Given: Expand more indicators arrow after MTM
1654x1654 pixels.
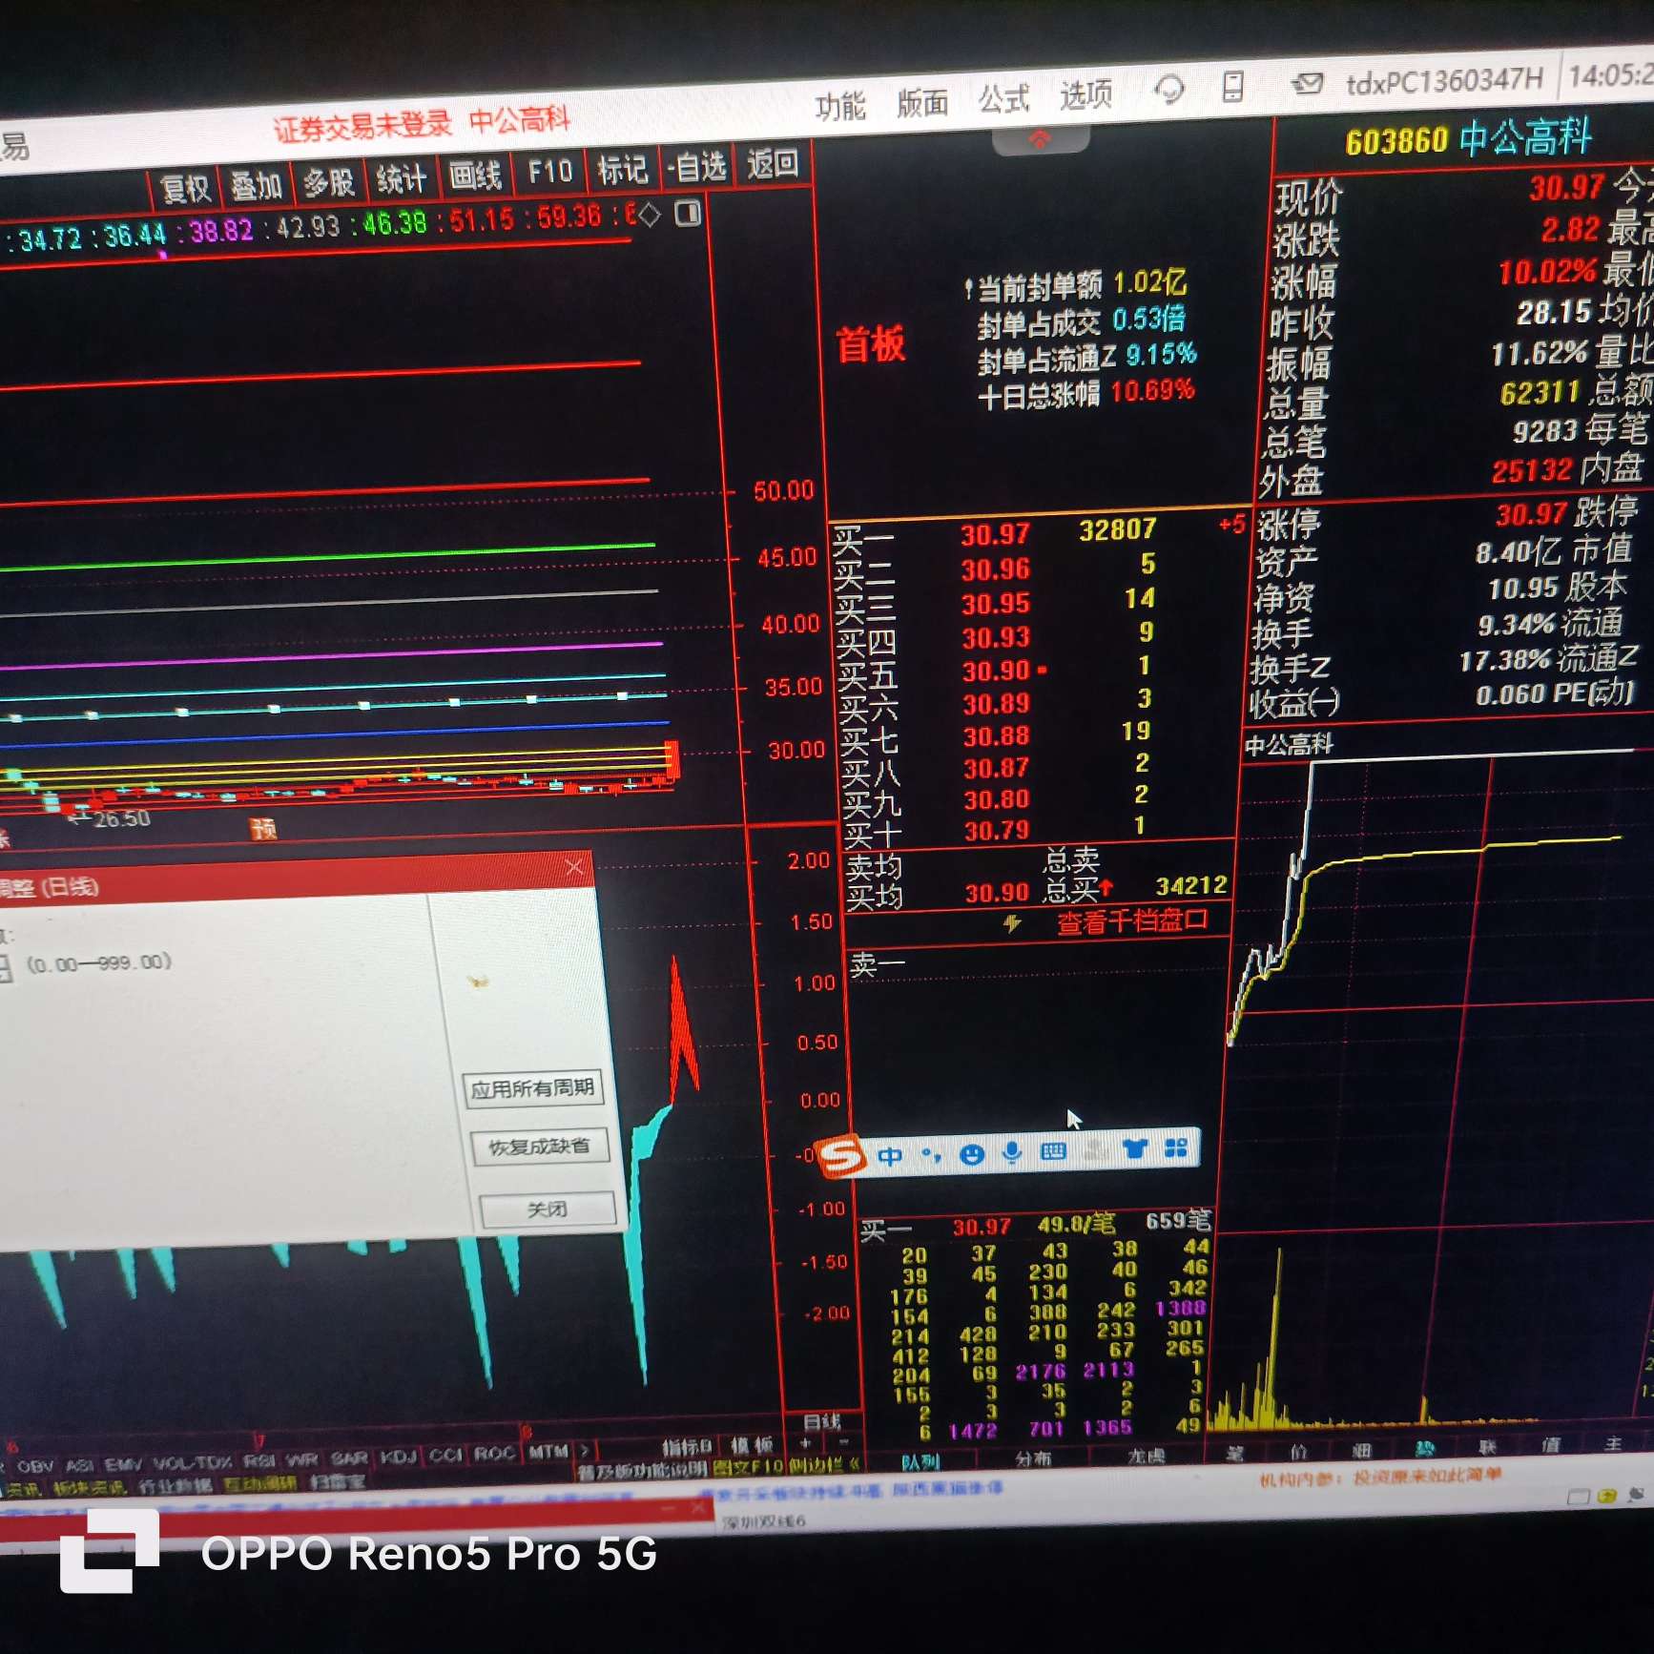Looking at the screenshot, I should pos(585,1451).
